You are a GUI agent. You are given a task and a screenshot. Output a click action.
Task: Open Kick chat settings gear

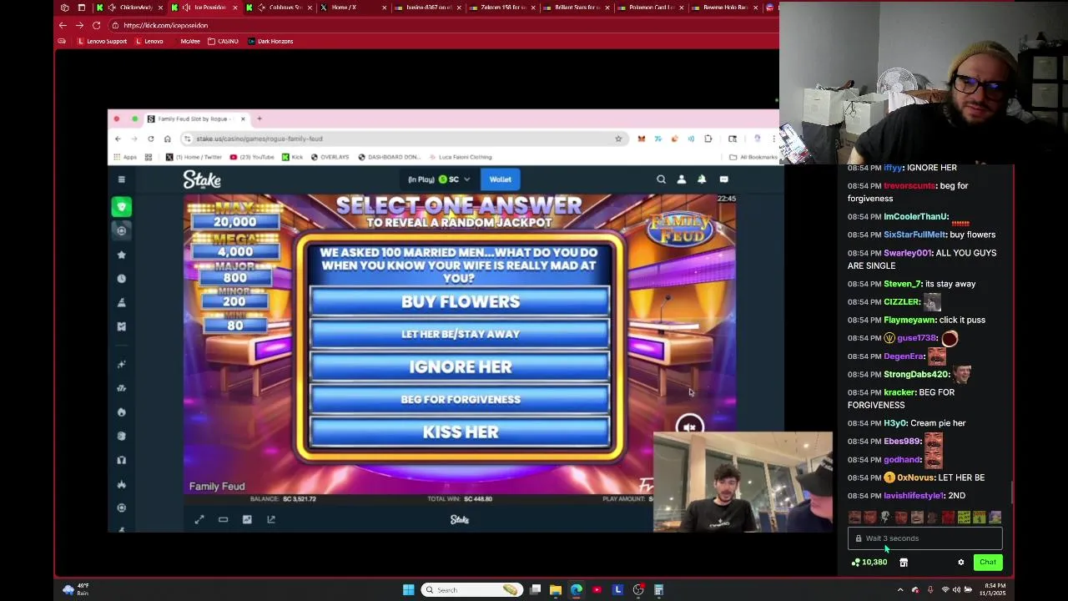[960, 563]
